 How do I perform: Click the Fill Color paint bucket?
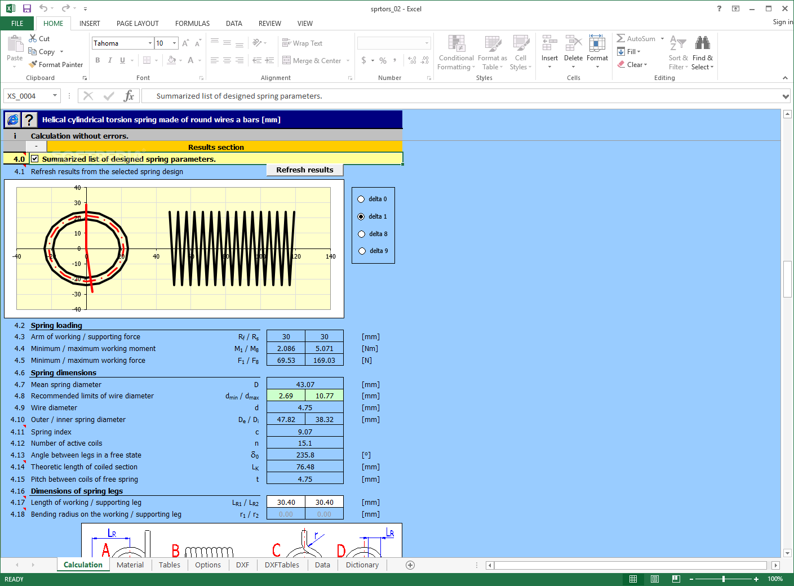(x=171, y=60)
